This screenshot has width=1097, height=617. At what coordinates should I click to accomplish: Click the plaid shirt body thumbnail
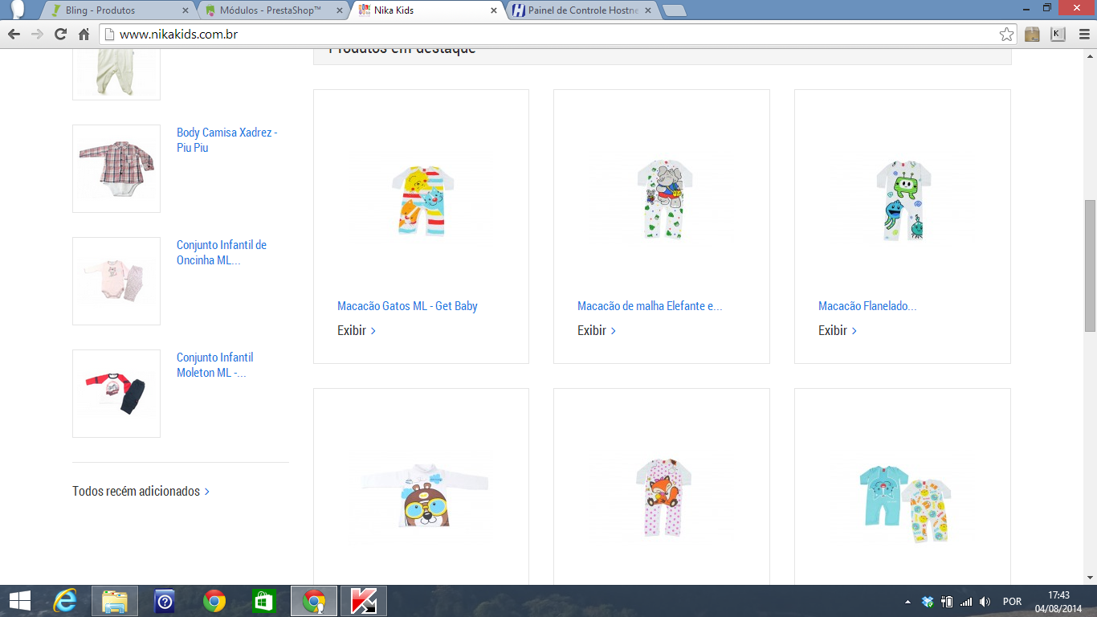116,169
